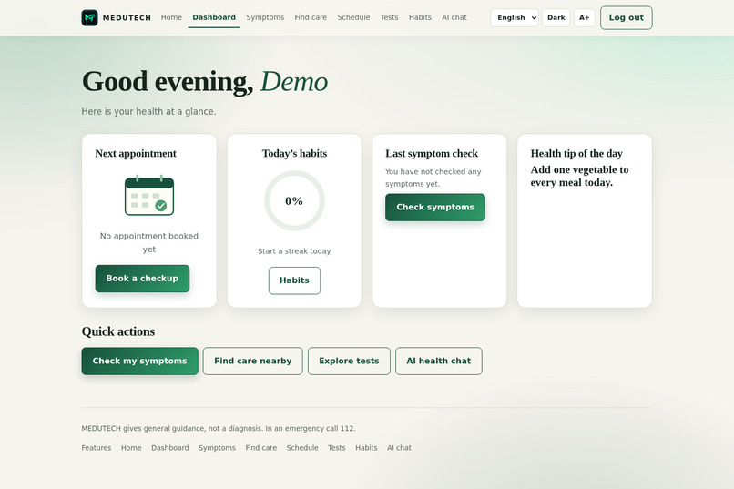Click 'No appointment booked yet' text
The height and width of the screenshot is (489, 734).
(149, 242)
